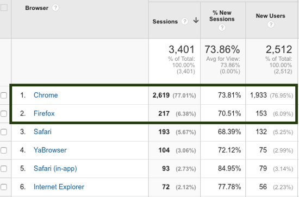The width and height of the screenshot is (299, 197).
Task: Check the Firefox row checkbox
Action: click(4, 113)
